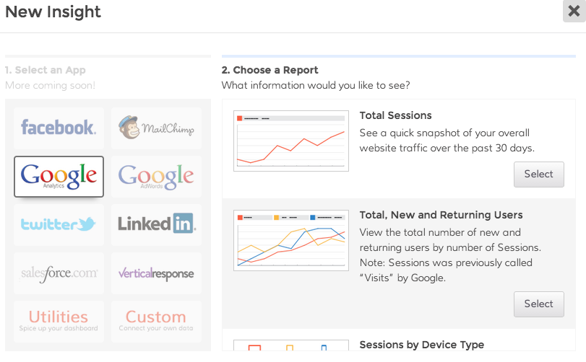Select the Salesforce.com app tile
This screenshot has height=362, width=586.
pyautogui.click(x=59, y=273)
